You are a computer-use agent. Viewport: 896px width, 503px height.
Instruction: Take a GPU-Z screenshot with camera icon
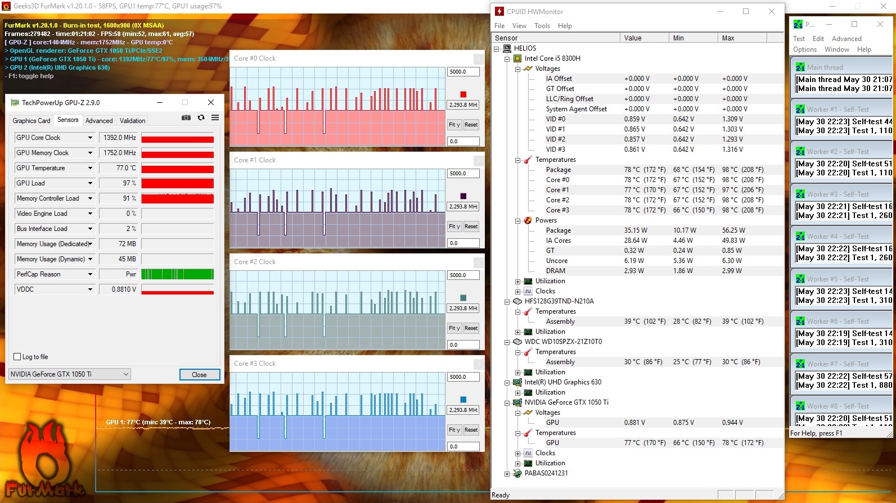click(186, 117)
